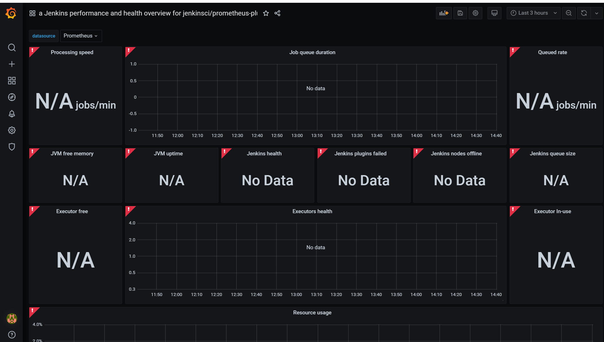The width and height of the screenshot is (604, 342).
Task: Click the 'No Data' value in Jenkins plugins failed
Action: click(x=364, y=180)
